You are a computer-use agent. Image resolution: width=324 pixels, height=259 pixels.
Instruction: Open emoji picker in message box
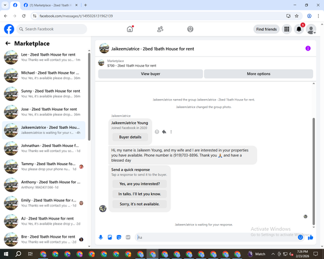coord(301,238)
